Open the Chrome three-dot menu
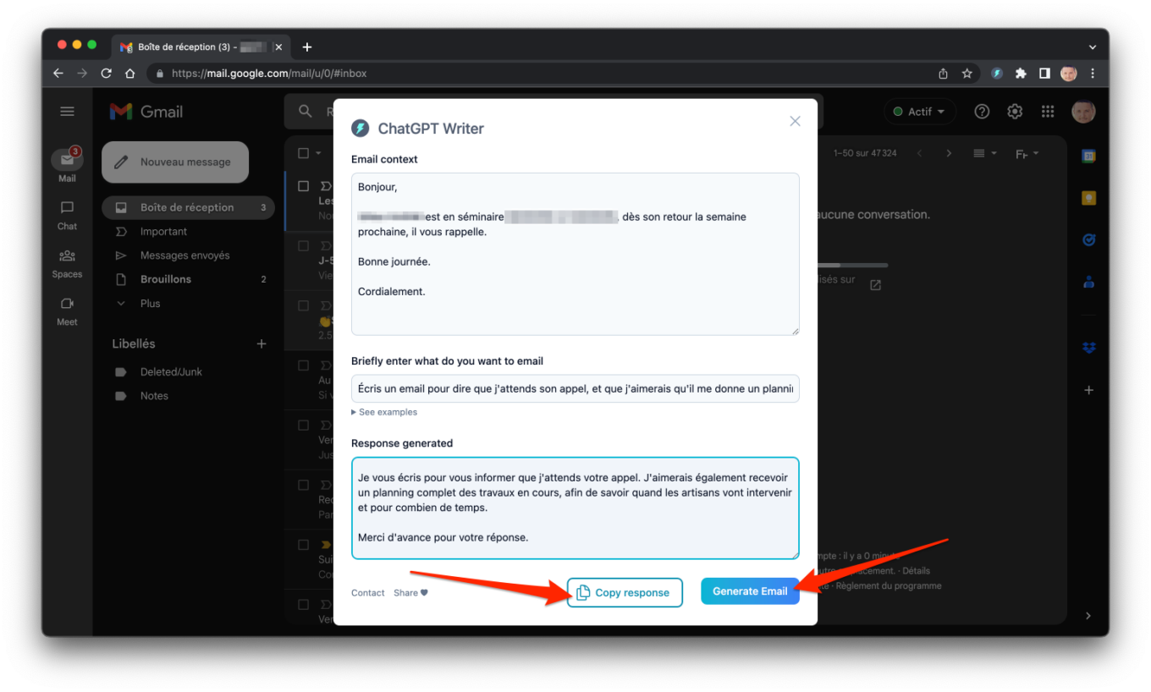 (x=1093, y=74)
